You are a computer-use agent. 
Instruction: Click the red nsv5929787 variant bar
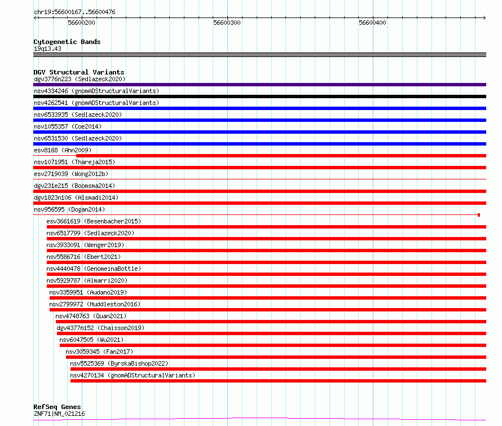point(266,286)
